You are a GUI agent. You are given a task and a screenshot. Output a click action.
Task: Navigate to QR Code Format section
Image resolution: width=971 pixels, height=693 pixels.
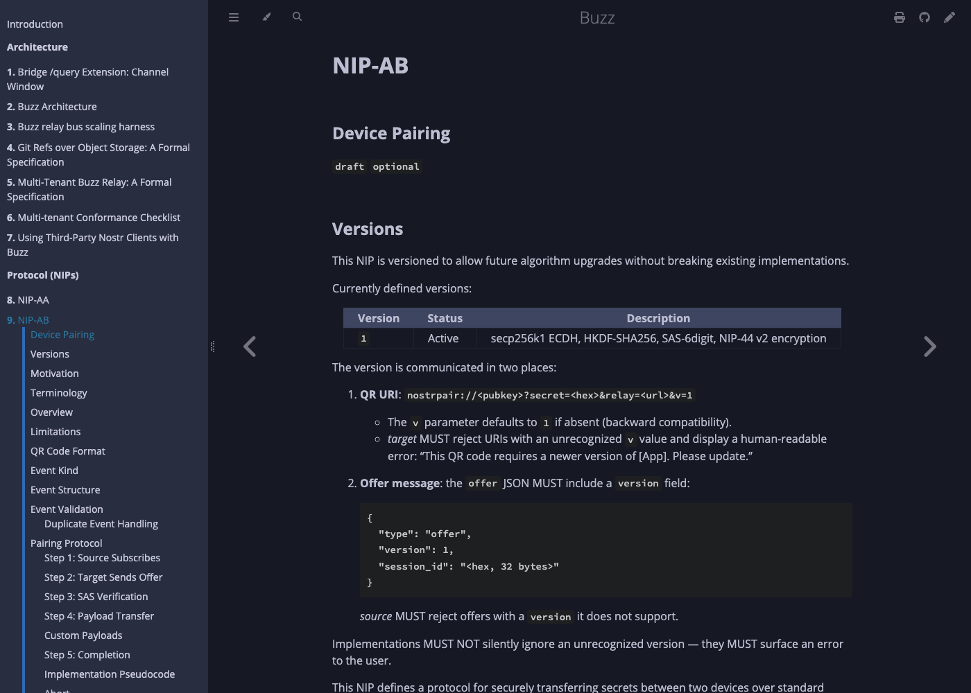coord(68,451)
